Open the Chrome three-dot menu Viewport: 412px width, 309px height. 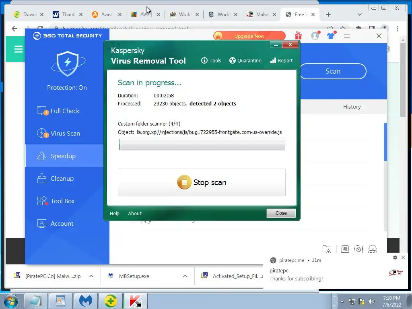click(398, 29)
